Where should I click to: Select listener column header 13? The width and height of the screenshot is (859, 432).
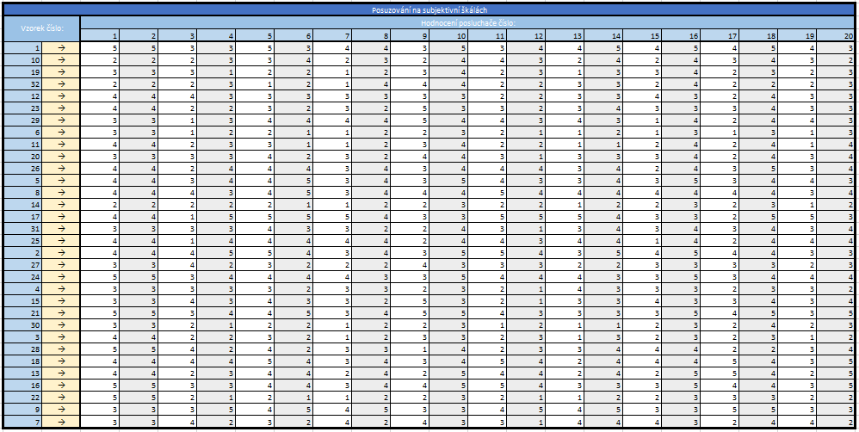tap(565, 36)
